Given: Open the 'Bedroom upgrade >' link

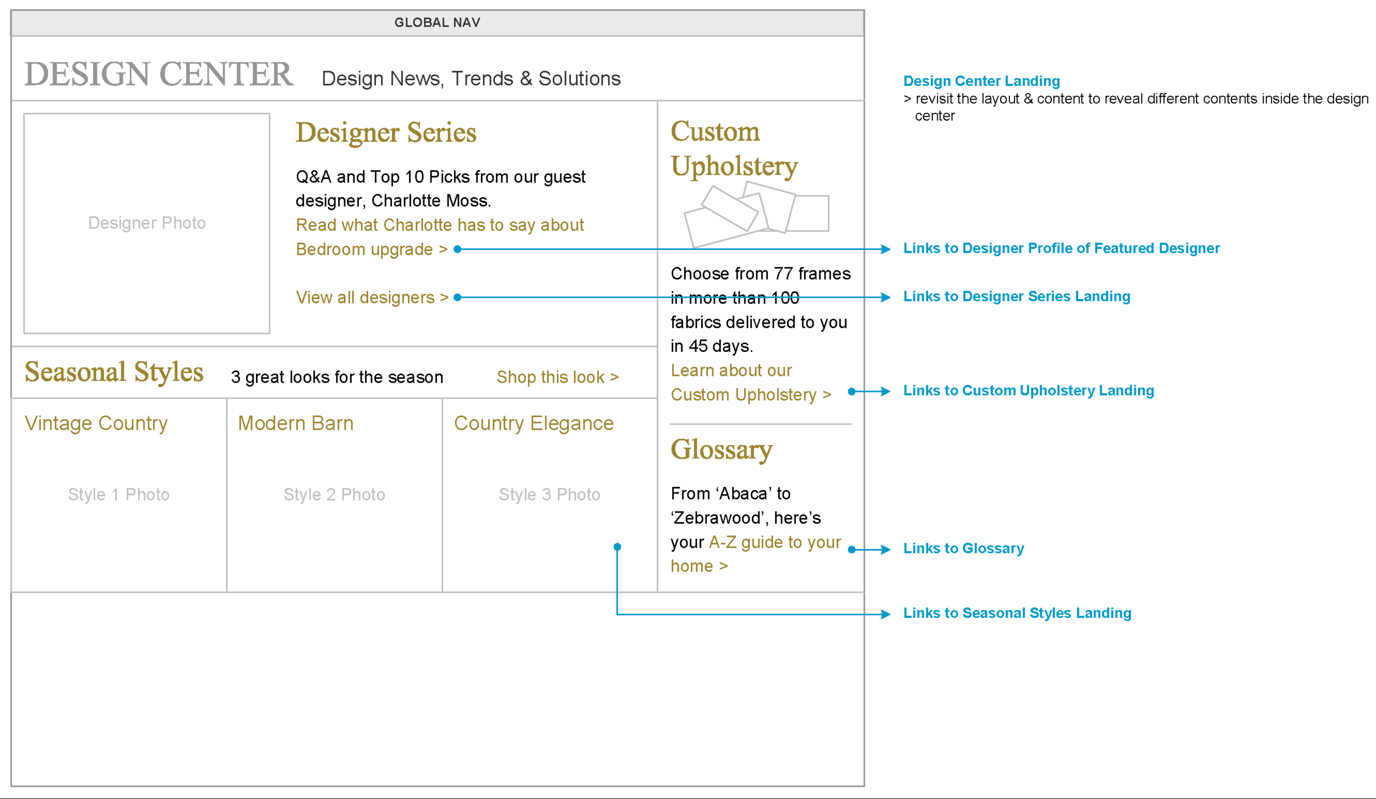Looking at the screenshot, I should (372, 249).
